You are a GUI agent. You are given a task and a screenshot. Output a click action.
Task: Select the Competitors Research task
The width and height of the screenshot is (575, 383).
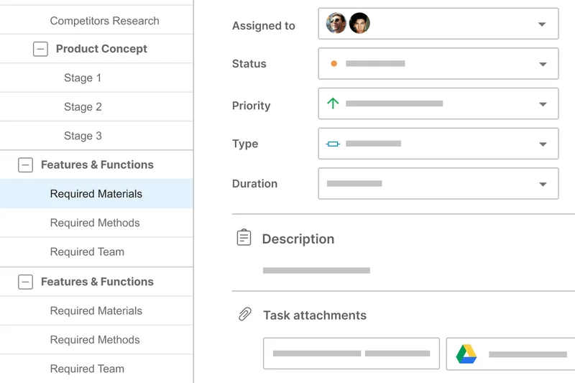tap(104, 21)
